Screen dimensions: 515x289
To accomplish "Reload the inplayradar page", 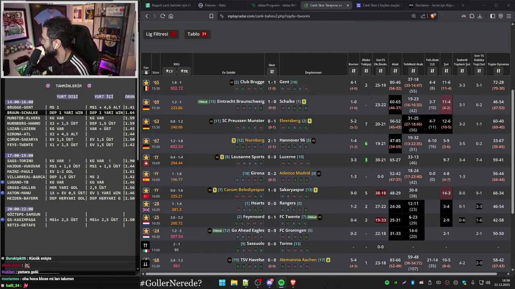I will (163, 16).
